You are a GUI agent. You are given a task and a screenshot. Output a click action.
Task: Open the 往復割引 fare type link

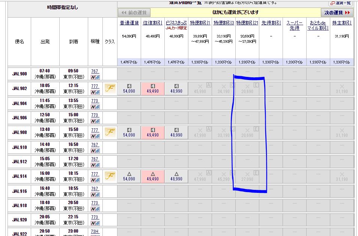tap(153, 23)
